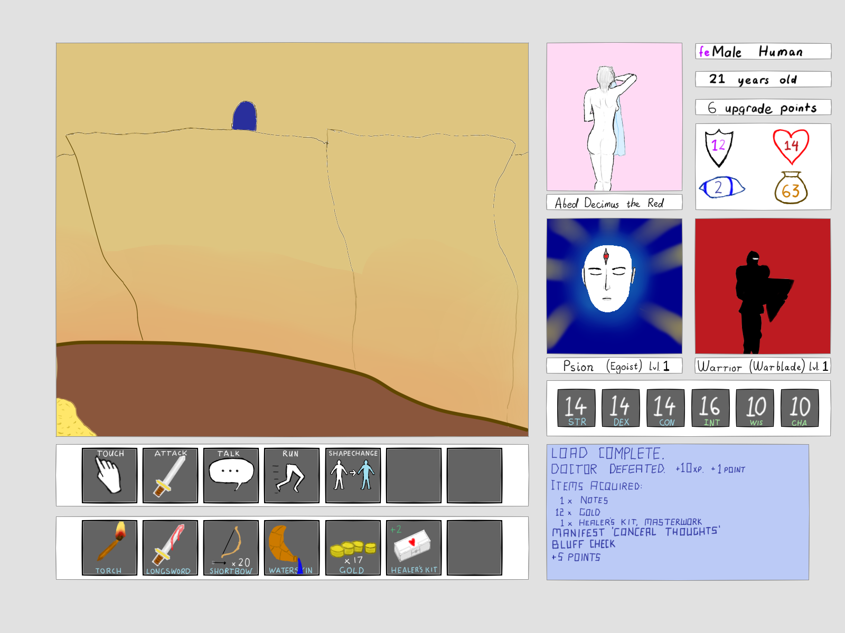Open the Psion Egoist class portrait
This screenshot has width=845, height=633.
click(x=614, y=286)
